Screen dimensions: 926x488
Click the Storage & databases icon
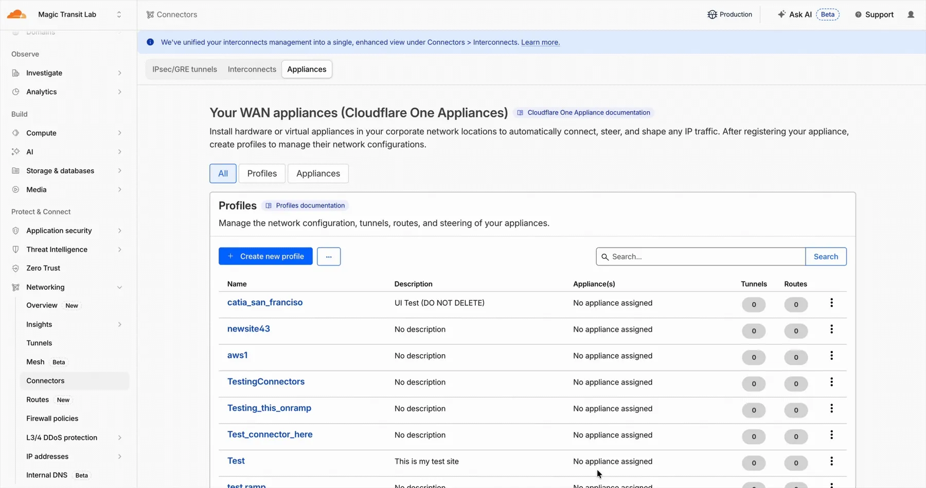pos(15,171)
